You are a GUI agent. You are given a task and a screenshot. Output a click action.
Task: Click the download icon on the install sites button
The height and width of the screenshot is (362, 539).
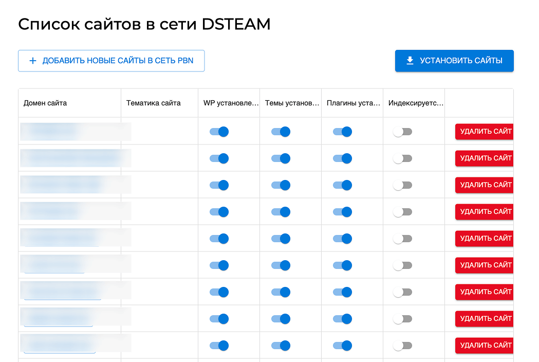pos(410,61)
